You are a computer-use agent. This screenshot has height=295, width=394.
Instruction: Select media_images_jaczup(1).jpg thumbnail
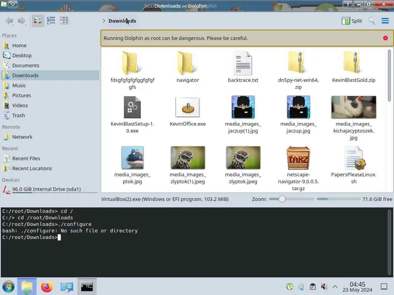[x=243, y=114]
